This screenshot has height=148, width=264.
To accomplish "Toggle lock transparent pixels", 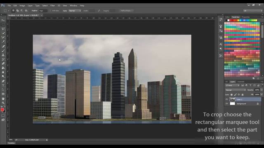I will (x=231, y=95).
